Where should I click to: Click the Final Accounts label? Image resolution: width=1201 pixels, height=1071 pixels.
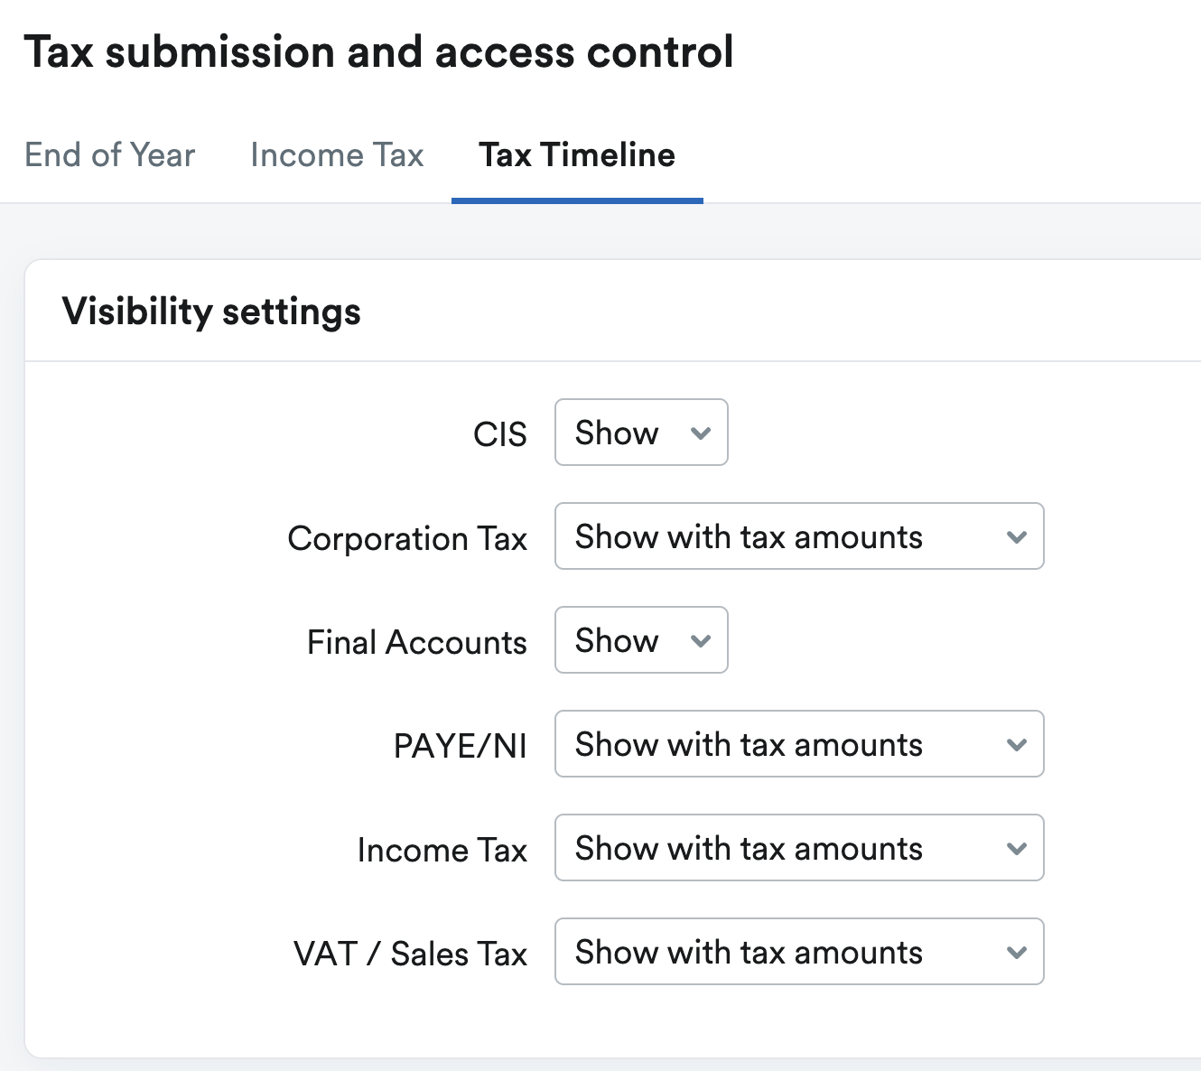click(417, 642)
